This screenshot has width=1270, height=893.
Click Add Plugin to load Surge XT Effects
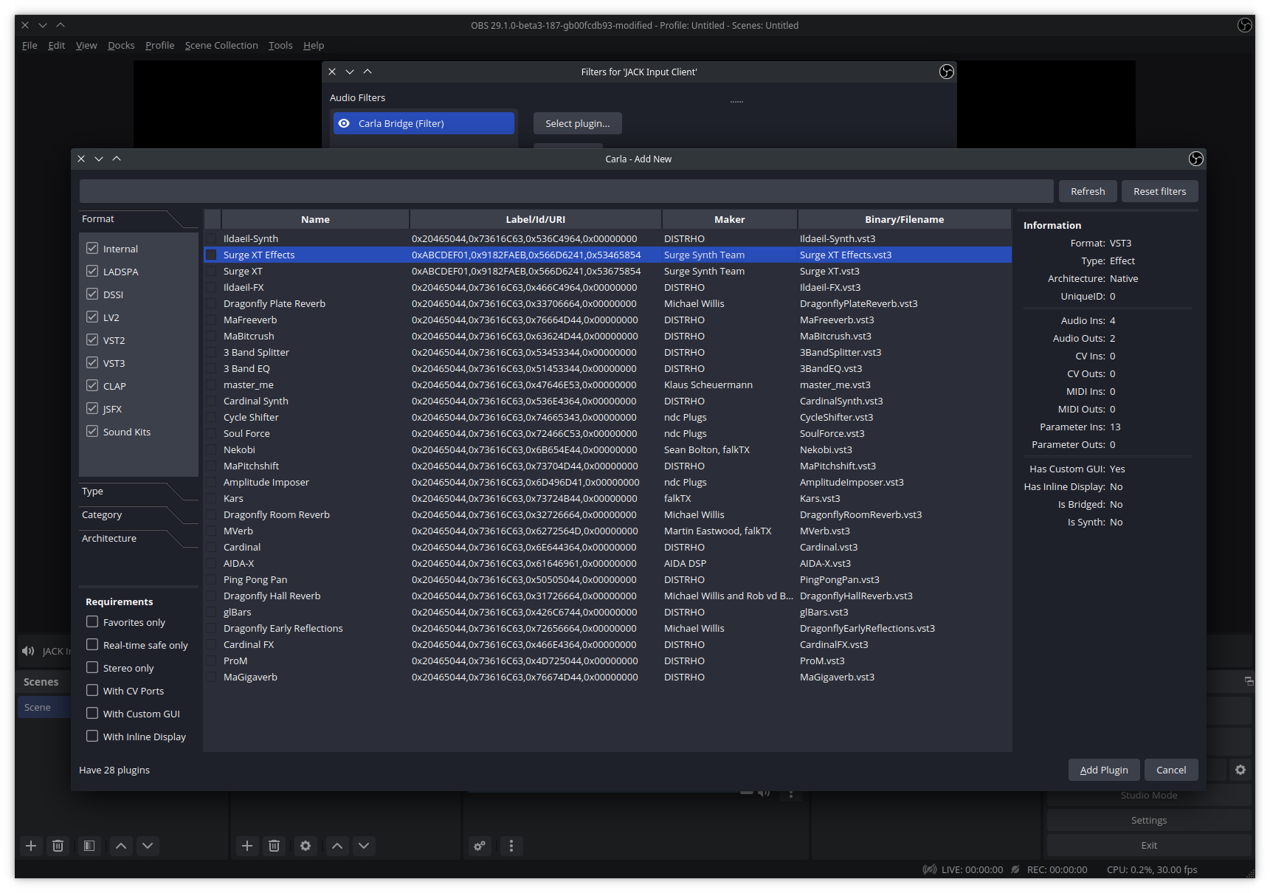coord(1103,770)
